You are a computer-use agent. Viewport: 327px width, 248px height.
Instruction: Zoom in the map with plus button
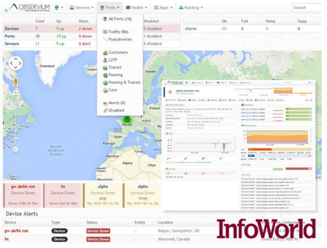coord(16,93)
